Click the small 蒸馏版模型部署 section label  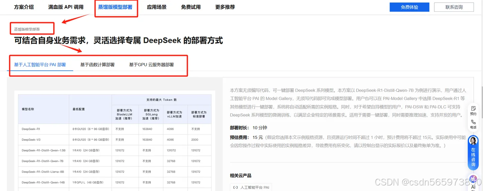(x=27, y=29)
